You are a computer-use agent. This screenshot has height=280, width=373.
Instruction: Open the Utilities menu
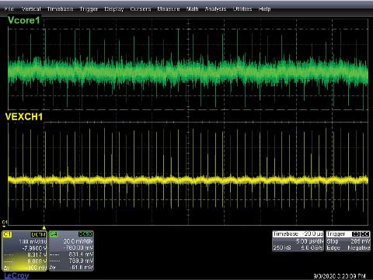click(x=242, y=9)
